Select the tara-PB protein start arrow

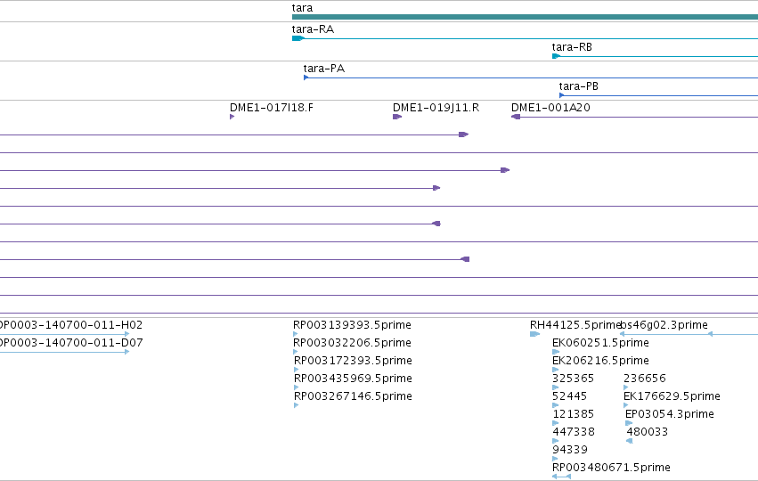coord(562,95)
